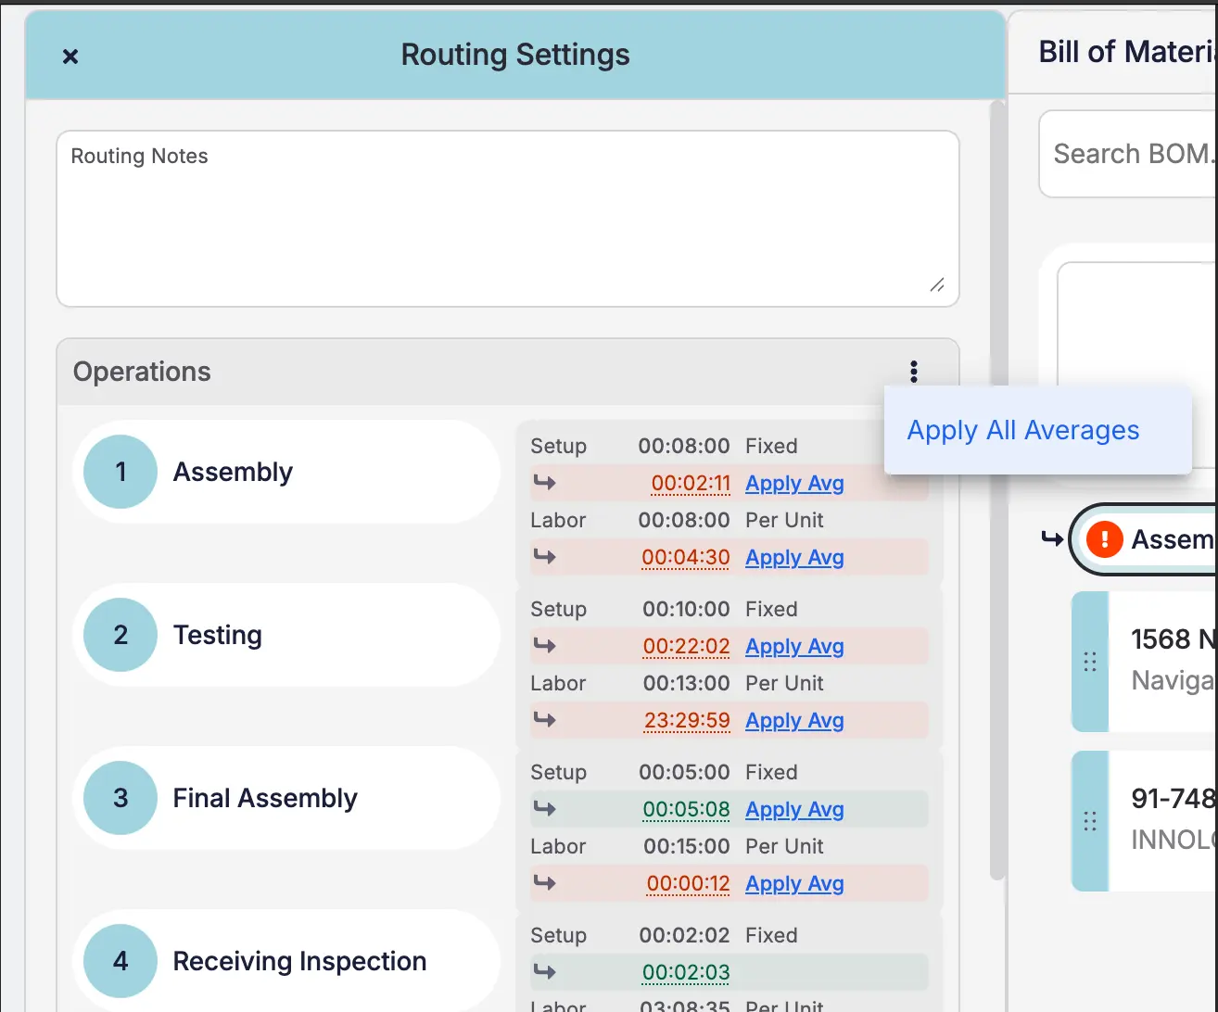Apply average for Final Assembly setup
Viewport: 1218px width, 1012px height.
794,809
